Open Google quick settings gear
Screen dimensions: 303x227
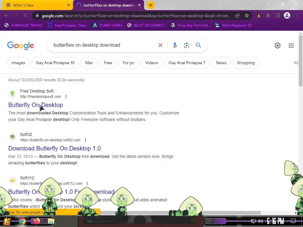[x=278, y=46]
